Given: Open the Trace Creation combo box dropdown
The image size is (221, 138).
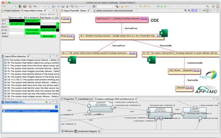Looking at the screenshot, I should tap(56, 107).
